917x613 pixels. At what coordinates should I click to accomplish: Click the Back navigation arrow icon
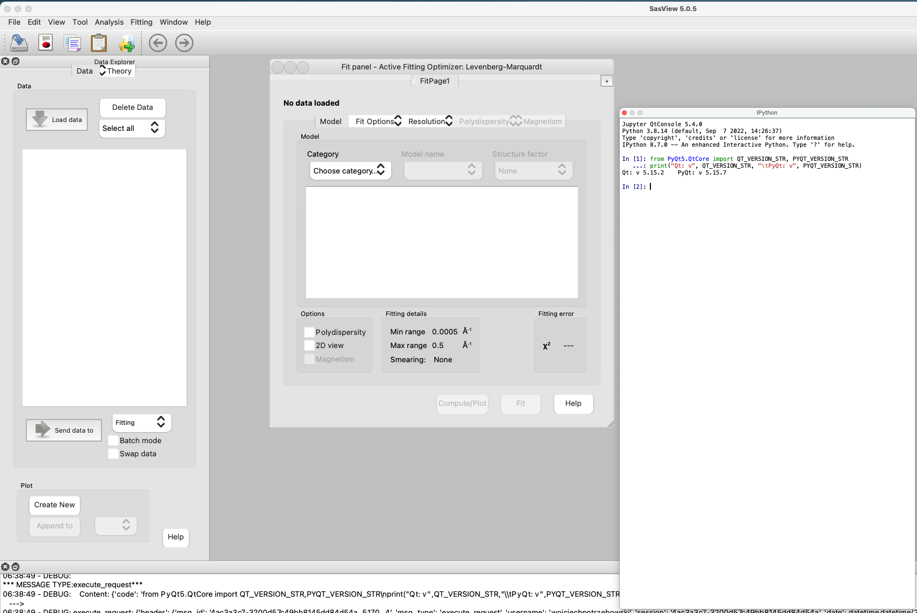click(x=157, y=43)
